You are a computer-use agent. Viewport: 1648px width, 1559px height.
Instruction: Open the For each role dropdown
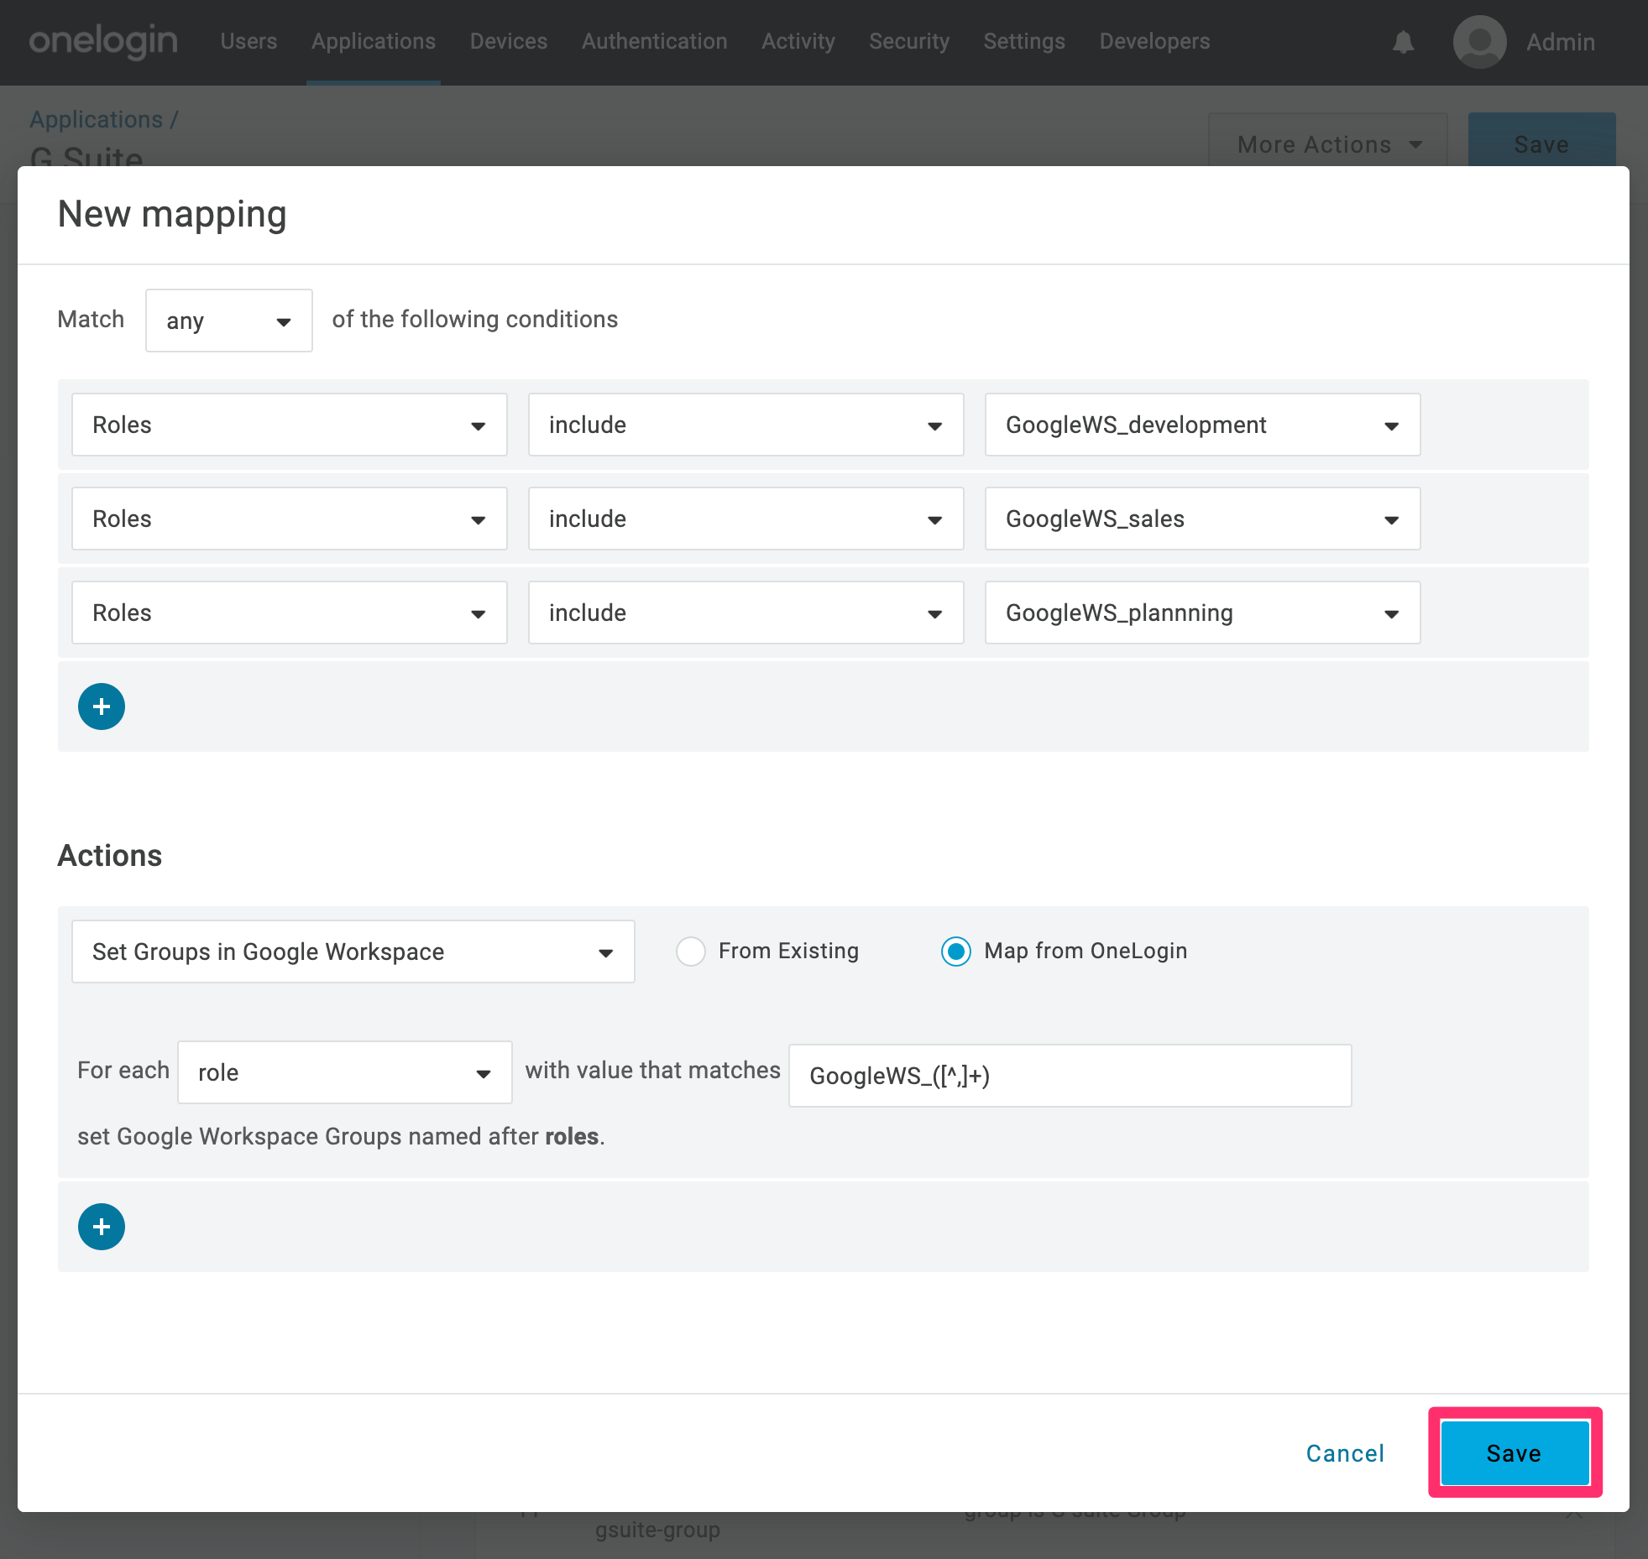click(345, 1072)
